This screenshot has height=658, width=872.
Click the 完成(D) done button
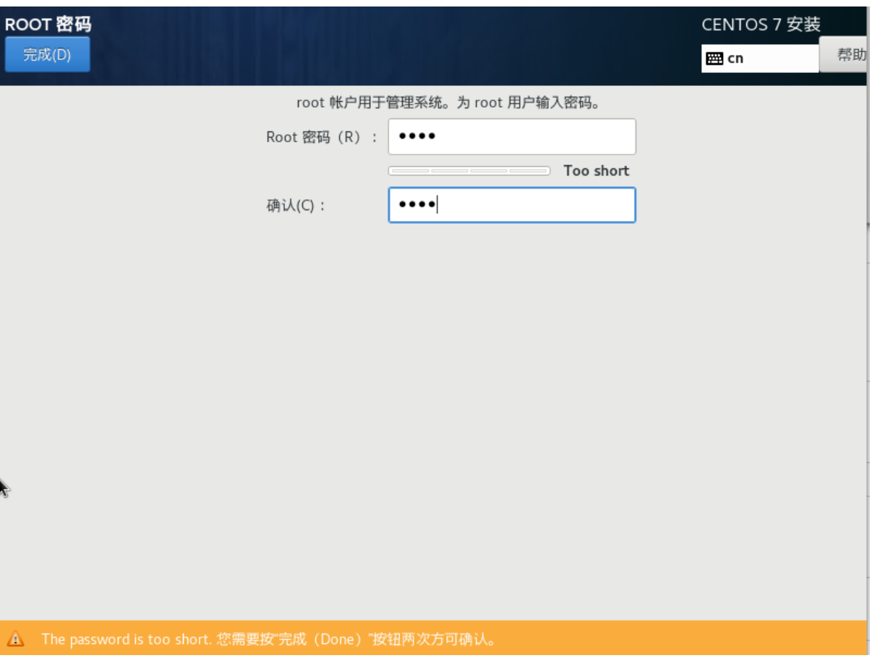[47, 54]
